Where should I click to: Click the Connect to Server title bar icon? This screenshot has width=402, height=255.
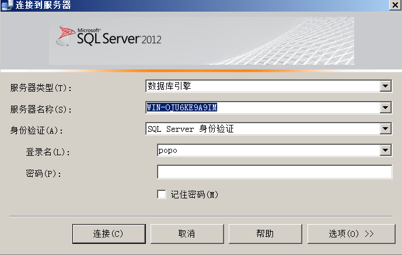coord(7,5)
